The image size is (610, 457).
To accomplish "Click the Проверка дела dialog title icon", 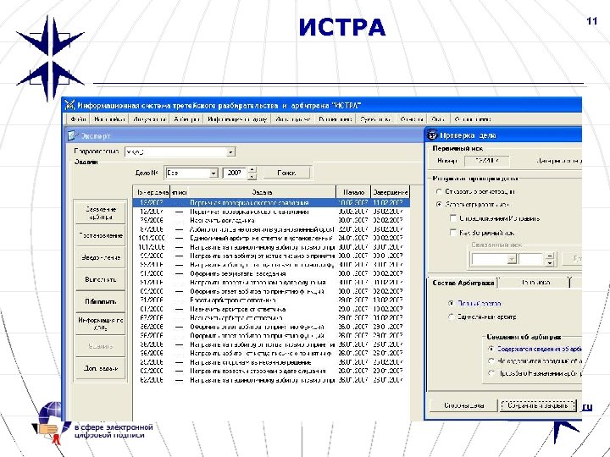I will coord(432,135).
